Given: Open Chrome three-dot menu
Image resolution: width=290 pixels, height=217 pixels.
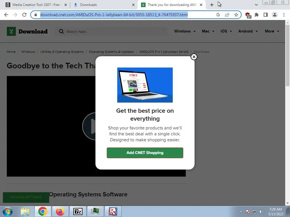Looking at the screenshot, I should (x=284, y=15).
